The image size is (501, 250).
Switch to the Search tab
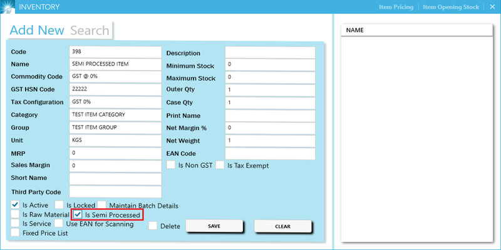pyautogui.click(x=90, y=30)
